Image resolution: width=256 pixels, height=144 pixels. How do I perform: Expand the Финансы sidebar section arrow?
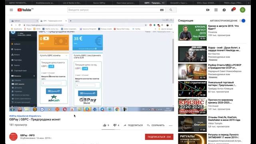34,76
